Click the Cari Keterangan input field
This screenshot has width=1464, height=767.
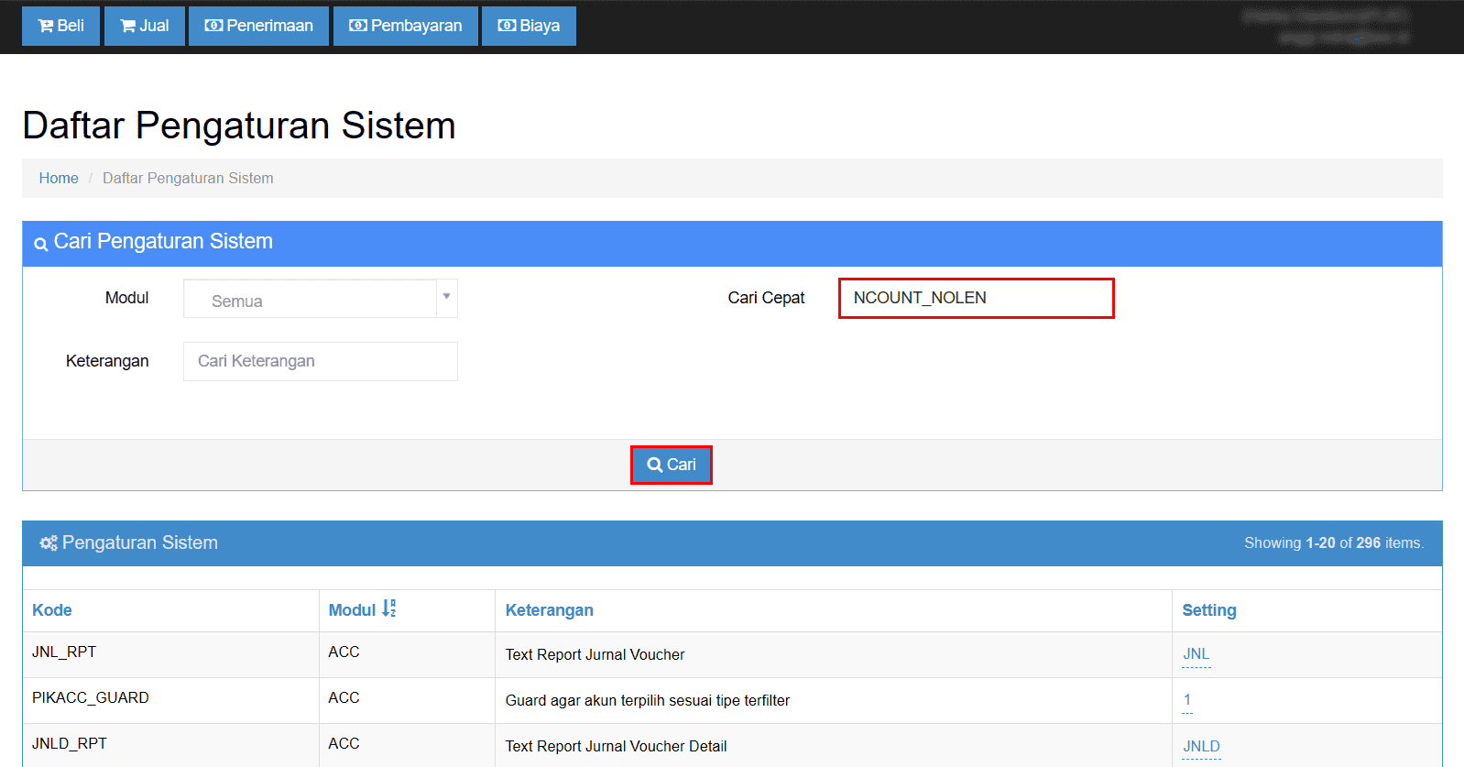[x=320, y=361]
